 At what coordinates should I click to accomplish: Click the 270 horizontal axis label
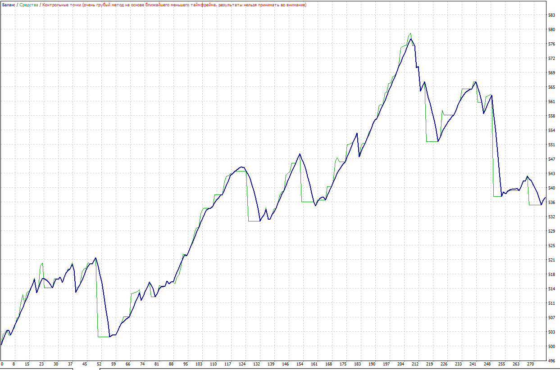[531, 364]
